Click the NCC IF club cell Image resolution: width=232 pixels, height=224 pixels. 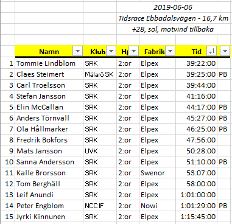pyautogui.click(x=100, y=206)
